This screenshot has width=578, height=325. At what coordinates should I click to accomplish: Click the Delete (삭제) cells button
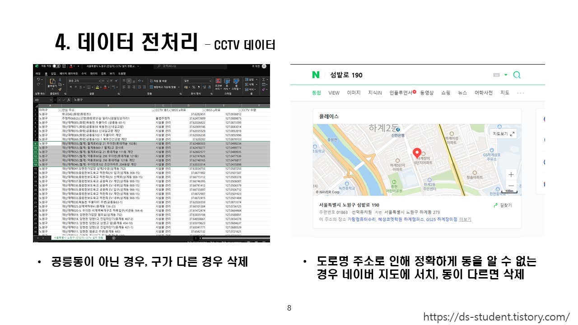click(x=251, y=84)
